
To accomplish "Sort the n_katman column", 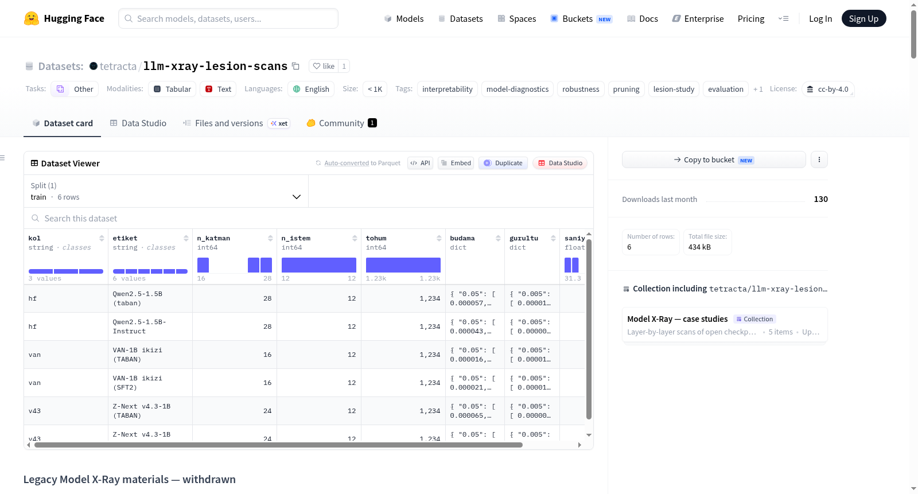I will 270,238.
